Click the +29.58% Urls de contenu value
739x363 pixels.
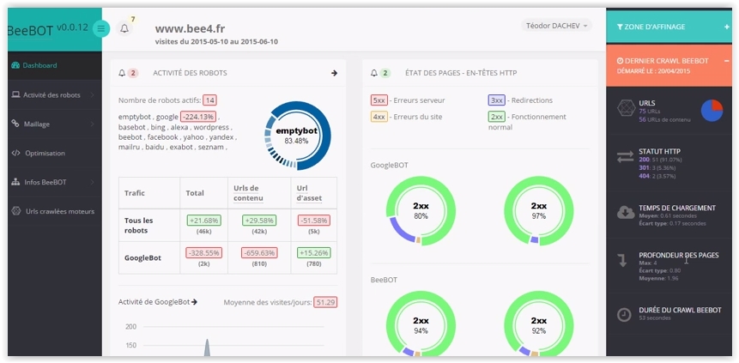point(259,221)
